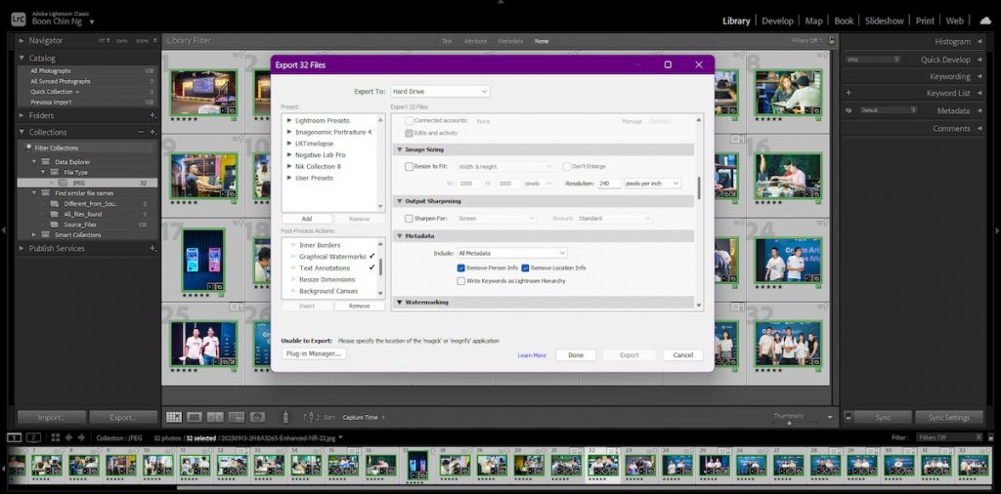
Task: Click eye icon beside Metadata Default
Action: 849,110
